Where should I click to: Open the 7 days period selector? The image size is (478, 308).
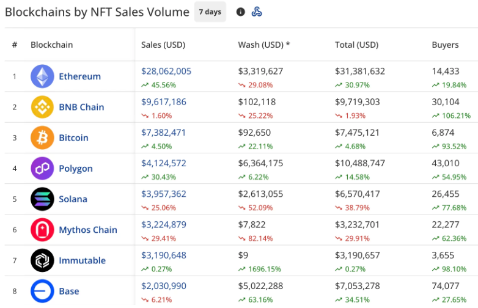point(210,12)
